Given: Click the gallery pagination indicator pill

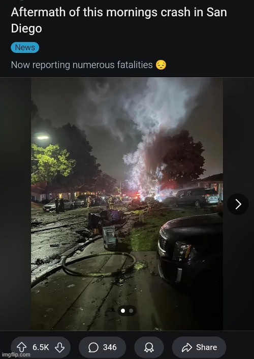Looking at the screenshot, I should [x=127, y=311].
